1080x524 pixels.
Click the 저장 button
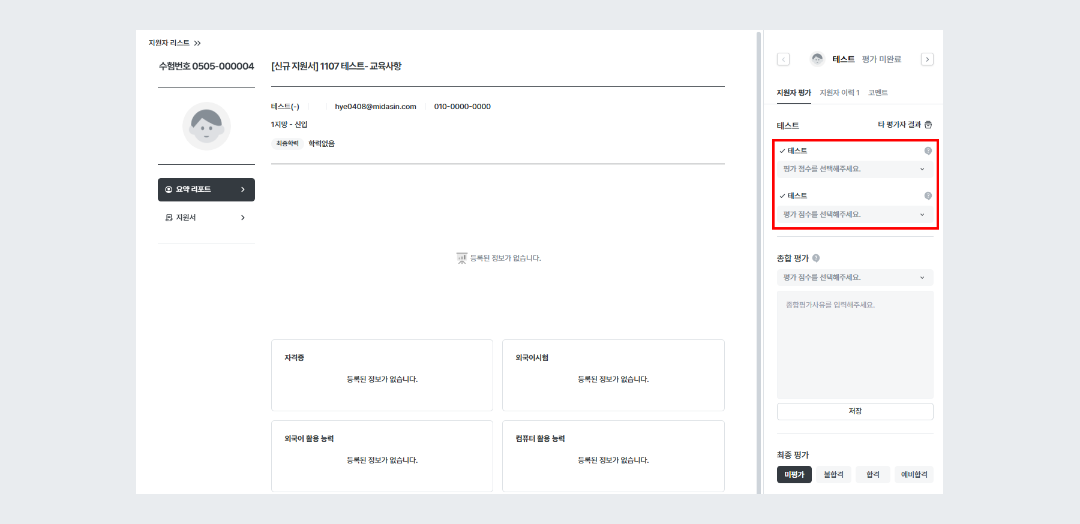click(855, 411)
